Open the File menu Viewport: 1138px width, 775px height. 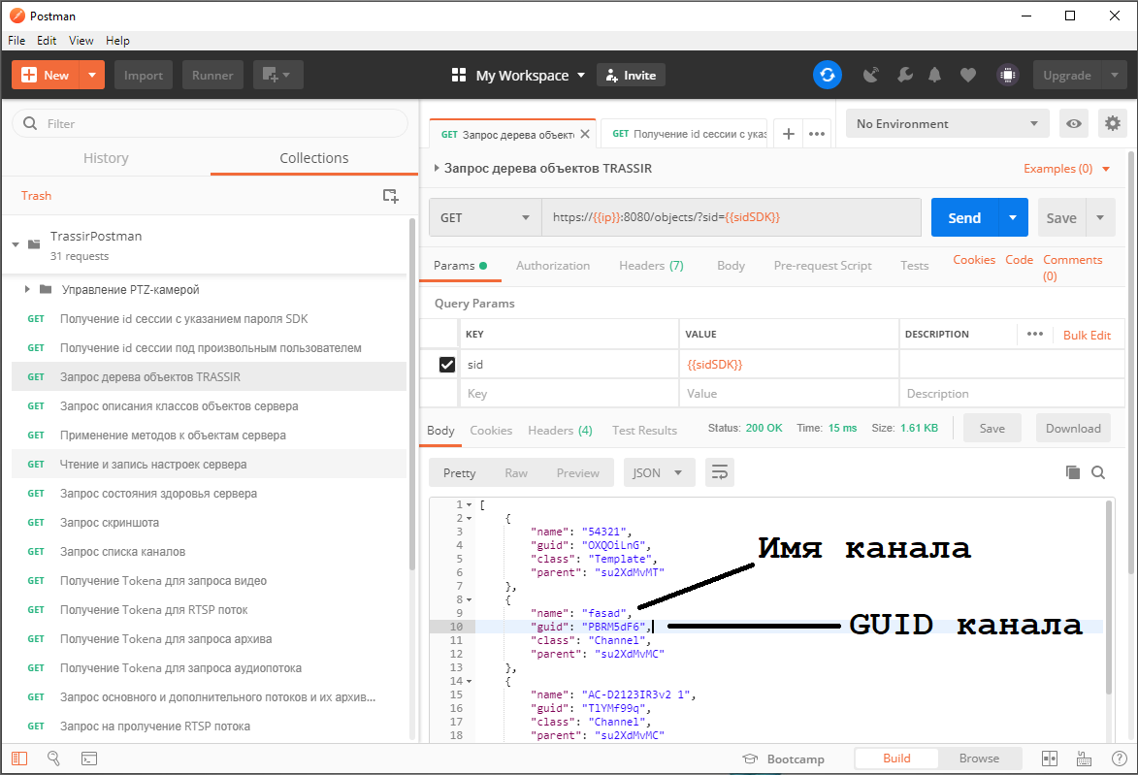16,41
